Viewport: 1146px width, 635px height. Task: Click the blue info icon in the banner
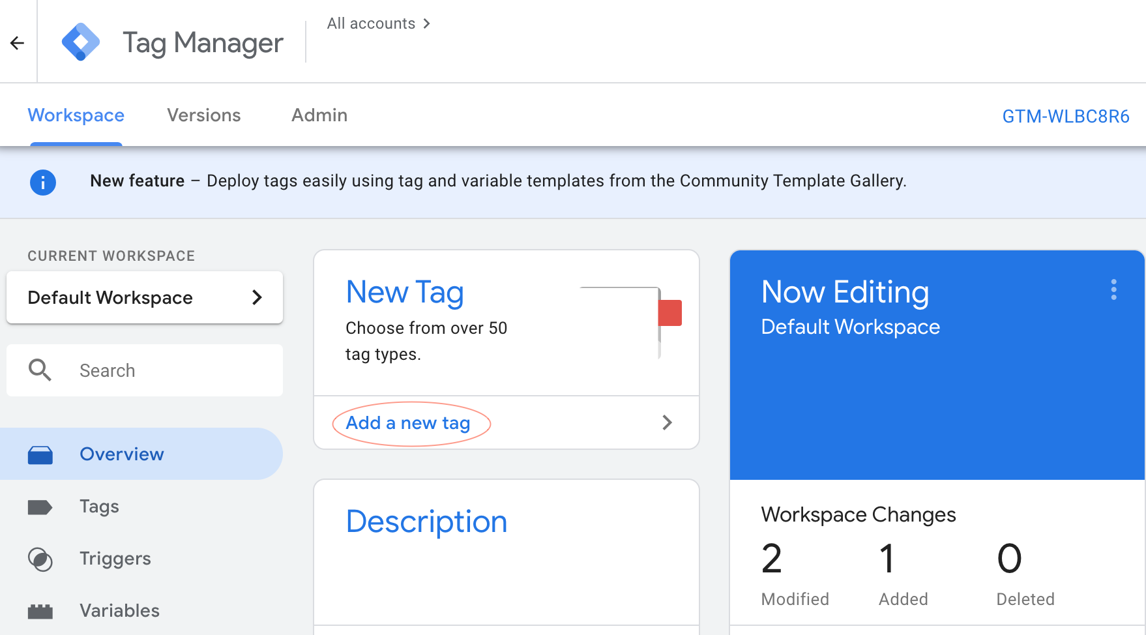[x=43, y=183]
